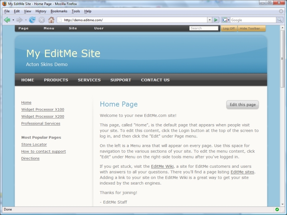Click the Edit this page button
The width and height of the screenshot is (287, 215).
coord(243,104)
